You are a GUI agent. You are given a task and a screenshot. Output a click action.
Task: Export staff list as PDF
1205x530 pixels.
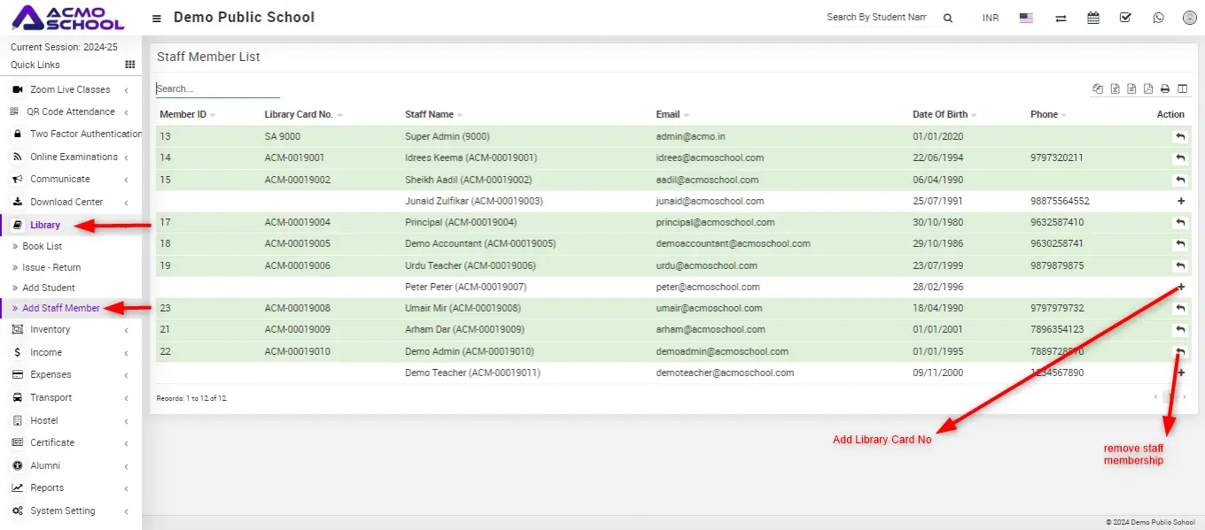pyautogui.click(x=1148, y=88)
